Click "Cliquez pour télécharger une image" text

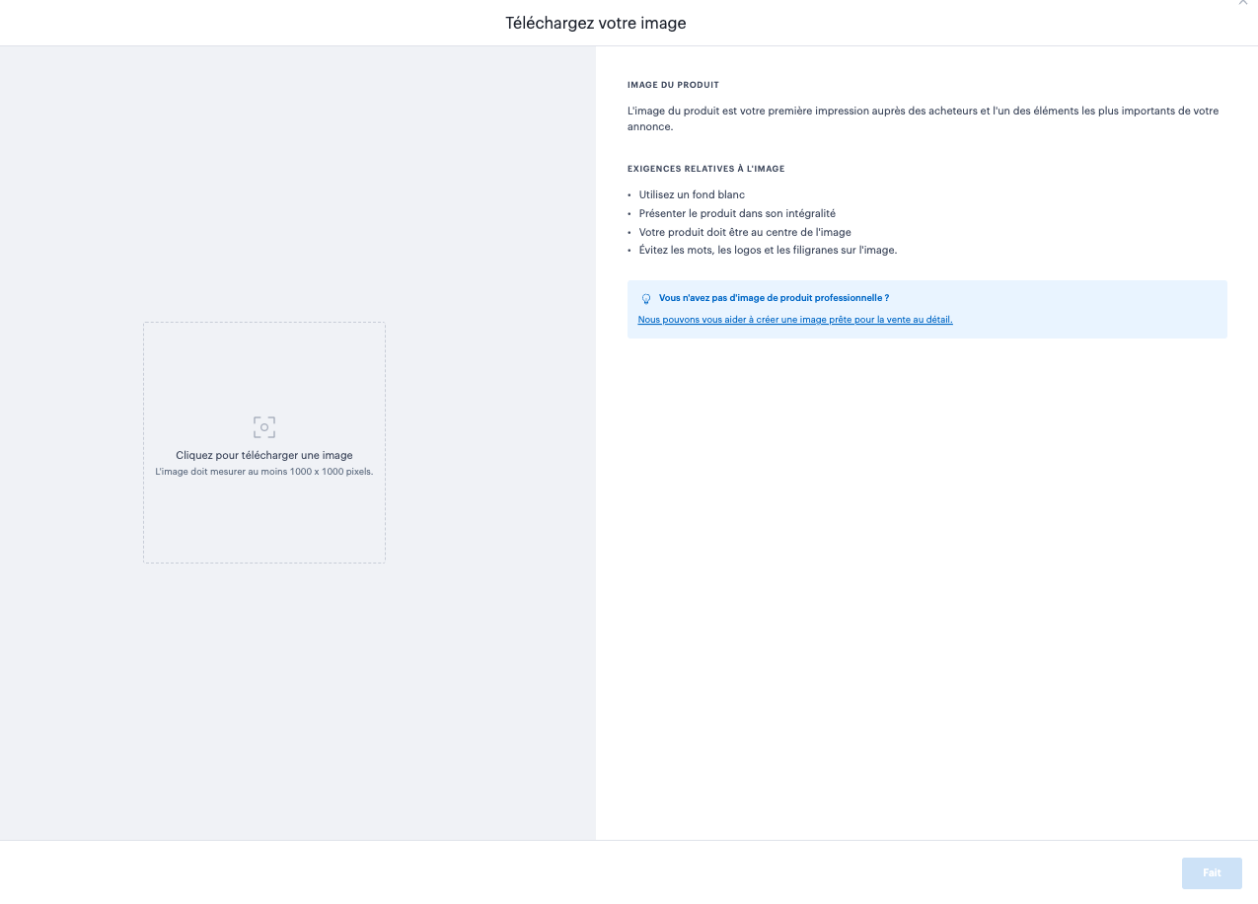[x=263, y=455]
